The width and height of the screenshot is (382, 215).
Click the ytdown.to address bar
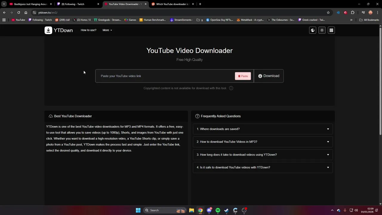pos(179,13)
